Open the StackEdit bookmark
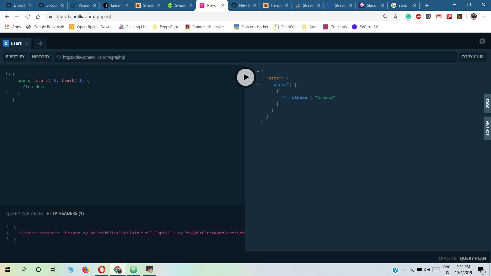Viewport: 491px width, 276px height. (x=285, y=27)
